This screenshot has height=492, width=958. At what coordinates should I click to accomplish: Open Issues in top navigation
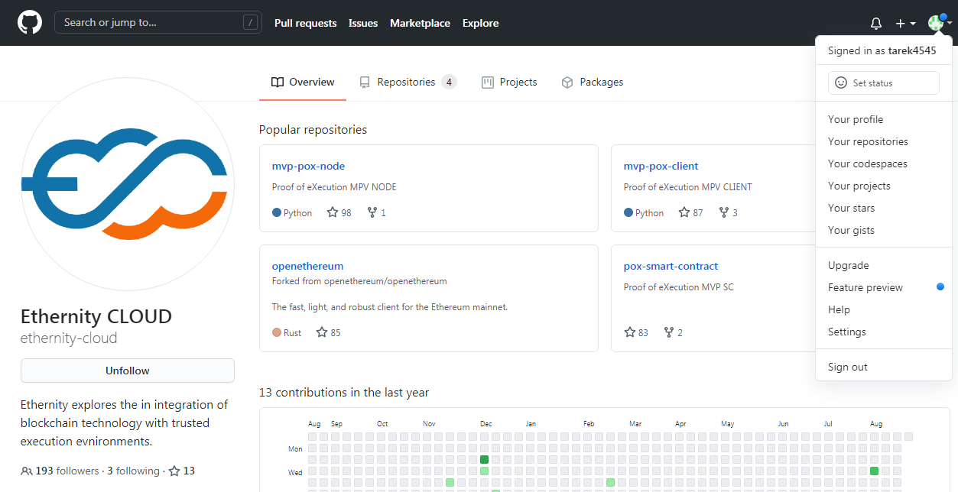tap(363, 24)
